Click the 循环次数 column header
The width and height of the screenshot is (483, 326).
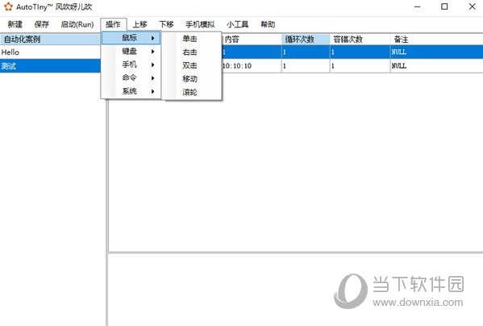[x=306, y=40]
